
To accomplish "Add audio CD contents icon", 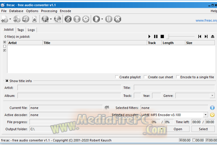I will point(17,19).
